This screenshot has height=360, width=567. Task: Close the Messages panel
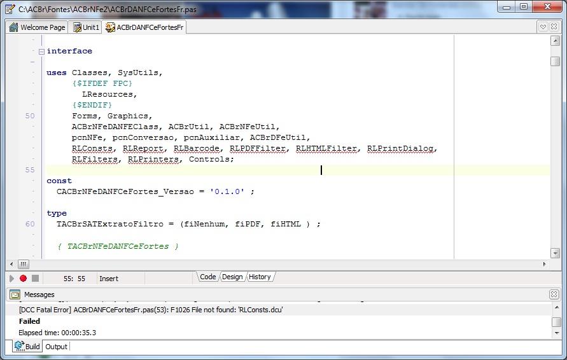click(554, 294)
